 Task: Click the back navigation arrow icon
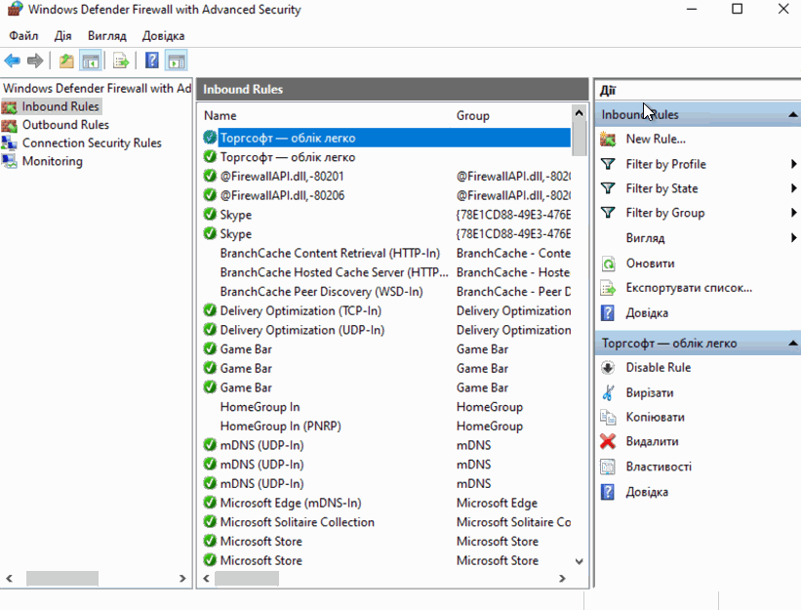pyautogui.click(x=11, y=60)
